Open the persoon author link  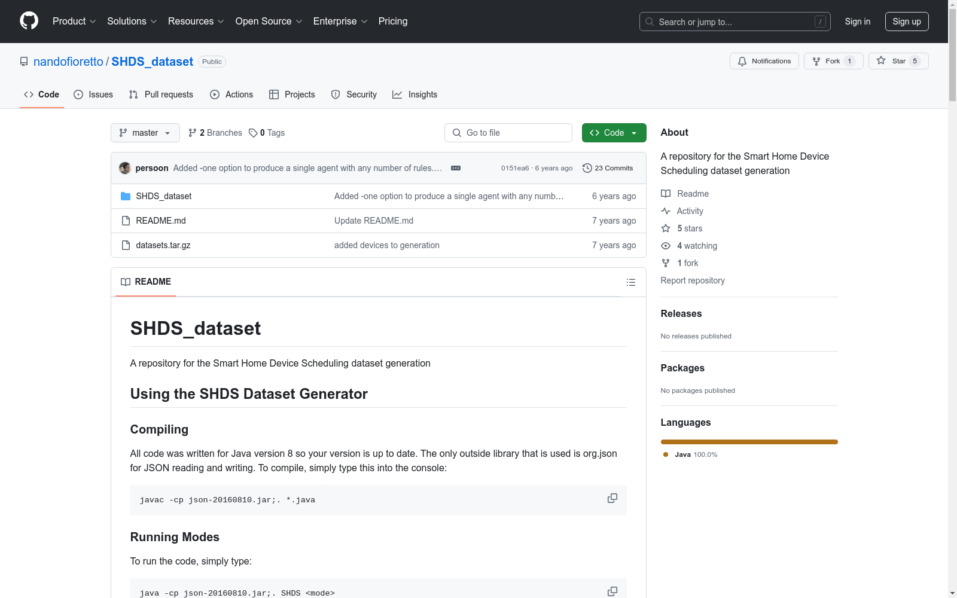pyautogui.click(x=152, y=168)
